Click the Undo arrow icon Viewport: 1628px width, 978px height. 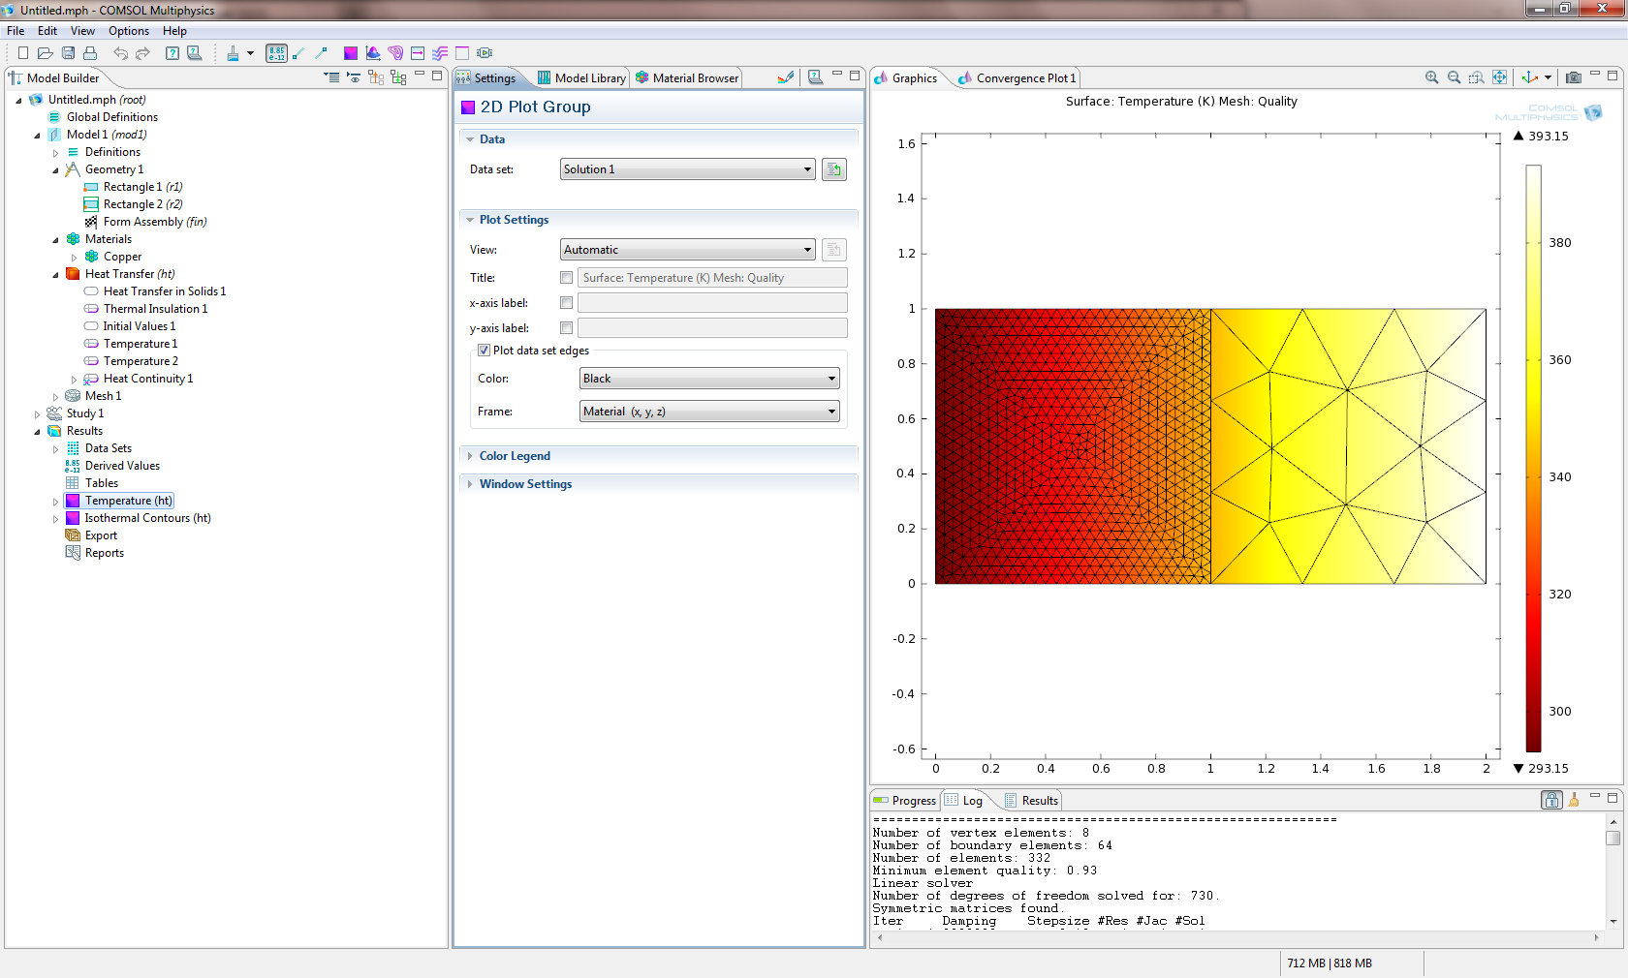120,53
